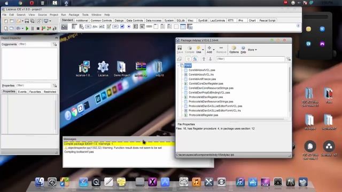
Task: Open the build mode dropdown arrow
Action: (x=22, y=28)
